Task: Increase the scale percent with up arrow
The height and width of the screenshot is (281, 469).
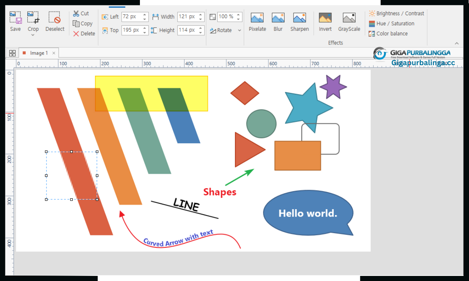Action: click(x=239, y=15)
